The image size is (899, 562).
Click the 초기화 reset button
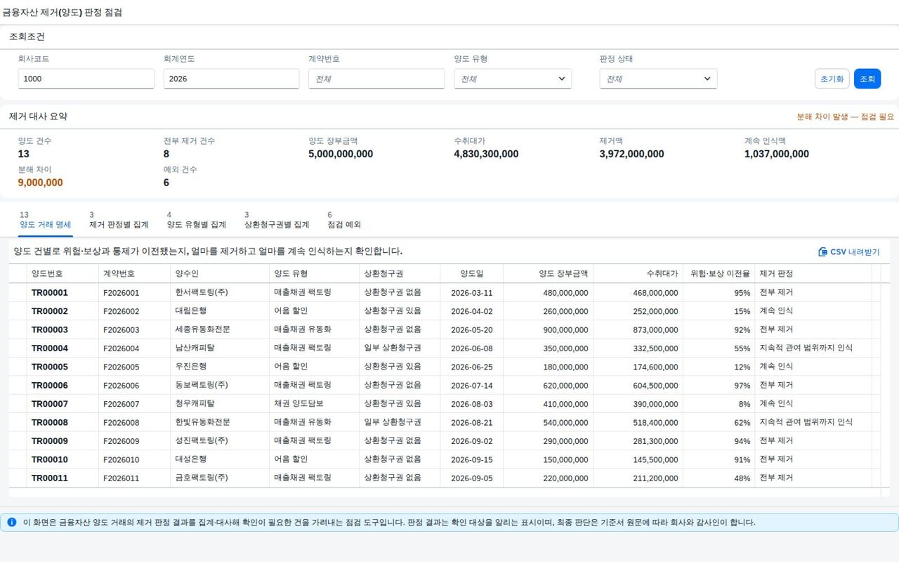[832, 79]
